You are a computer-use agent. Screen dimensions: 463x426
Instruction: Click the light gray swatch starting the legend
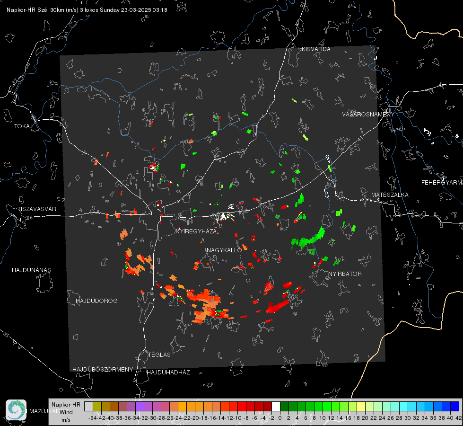click(x=88, y=406)
